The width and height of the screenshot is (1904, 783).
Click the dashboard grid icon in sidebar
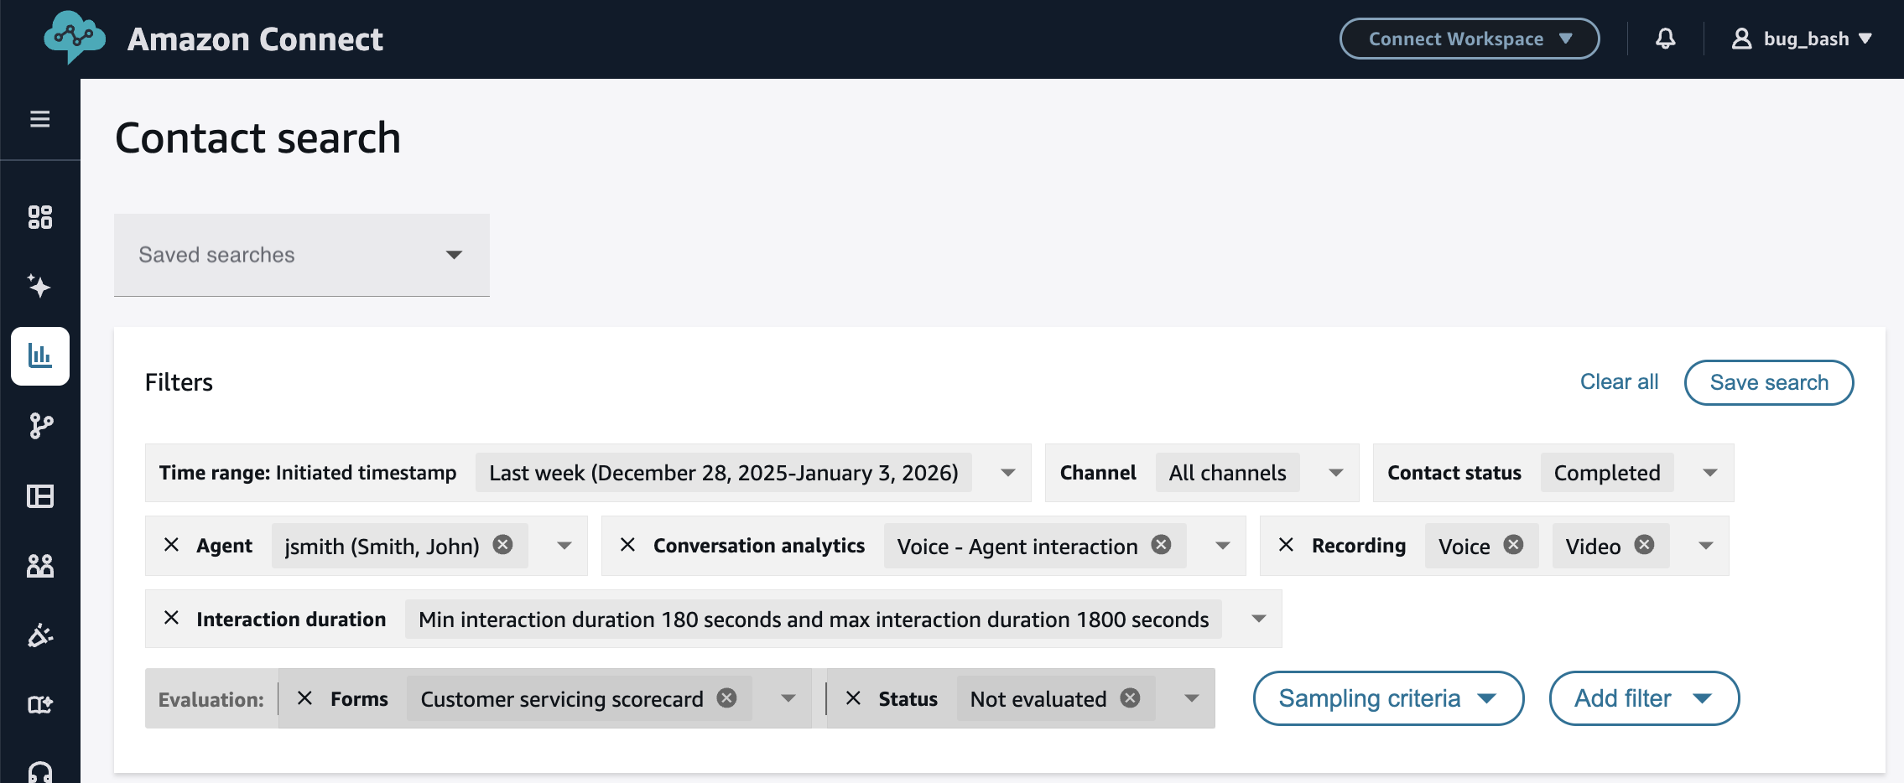pos(39,217)
